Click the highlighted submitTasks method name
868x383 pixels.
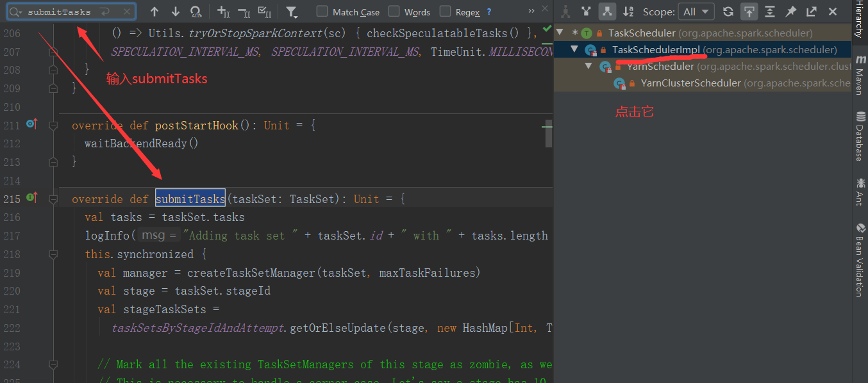click(190, 199)
